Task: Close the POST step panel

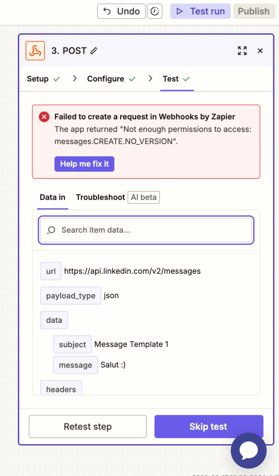Action: [260, 51]
